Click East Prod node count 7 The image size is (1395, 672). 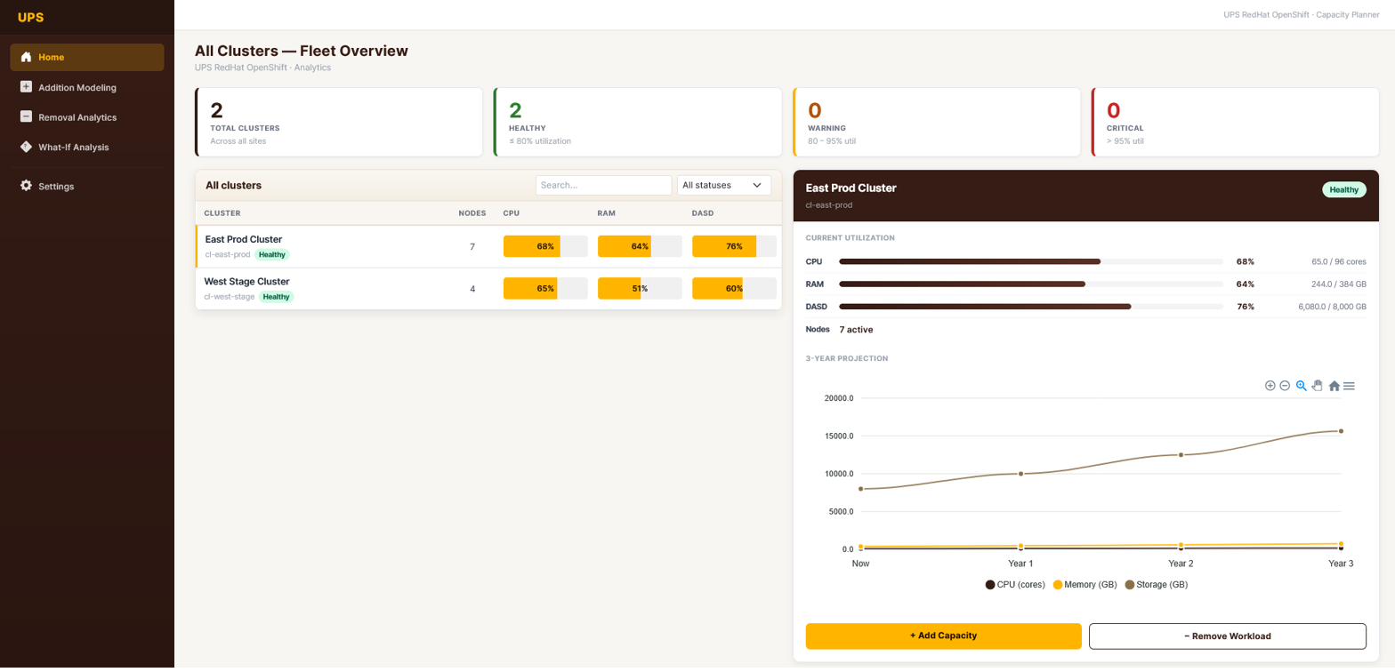[472, 246]
